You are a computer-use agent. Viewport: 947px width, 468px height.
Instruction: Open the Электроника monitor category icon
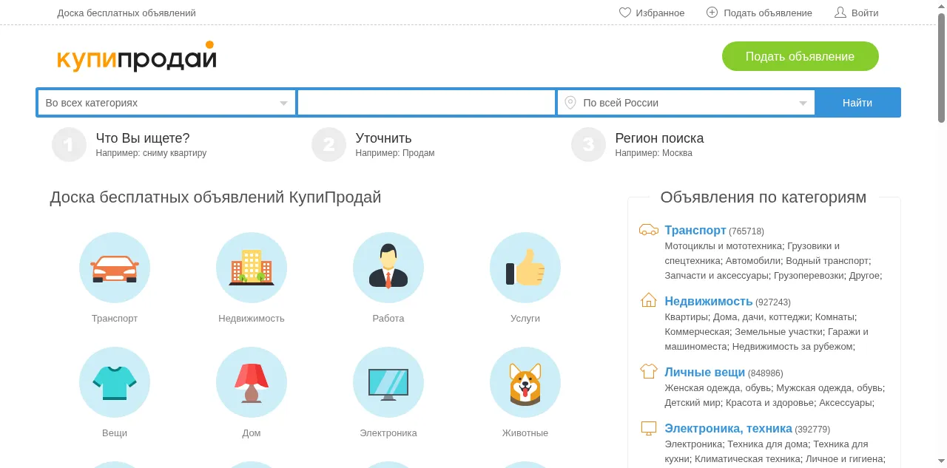coord(388,382)
